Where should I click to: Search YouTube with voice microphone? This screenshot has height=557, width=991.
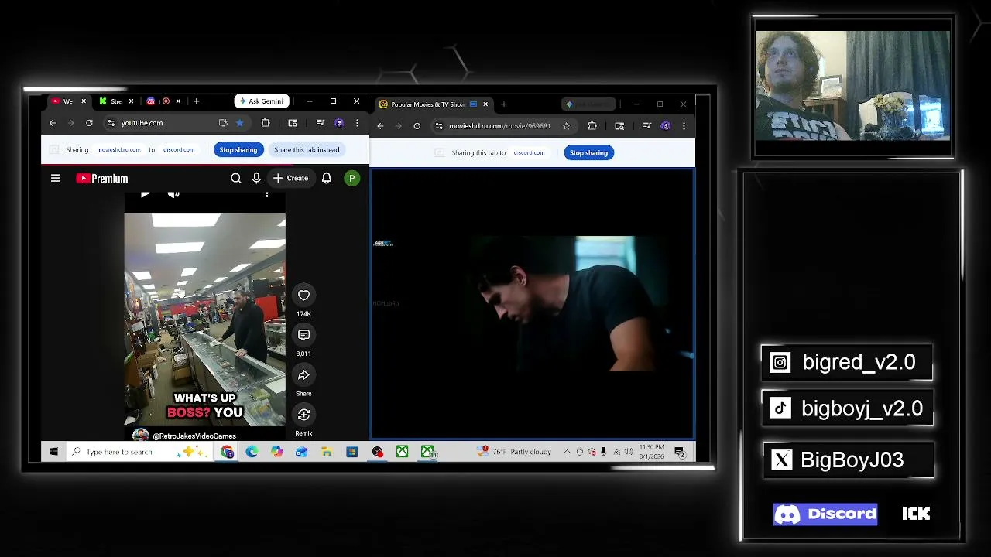[x=256, y=179]
